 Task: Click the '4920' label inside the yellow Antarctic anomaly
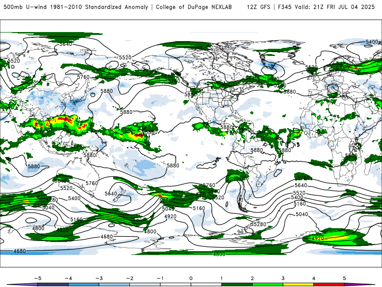click(x=318, y=238)
